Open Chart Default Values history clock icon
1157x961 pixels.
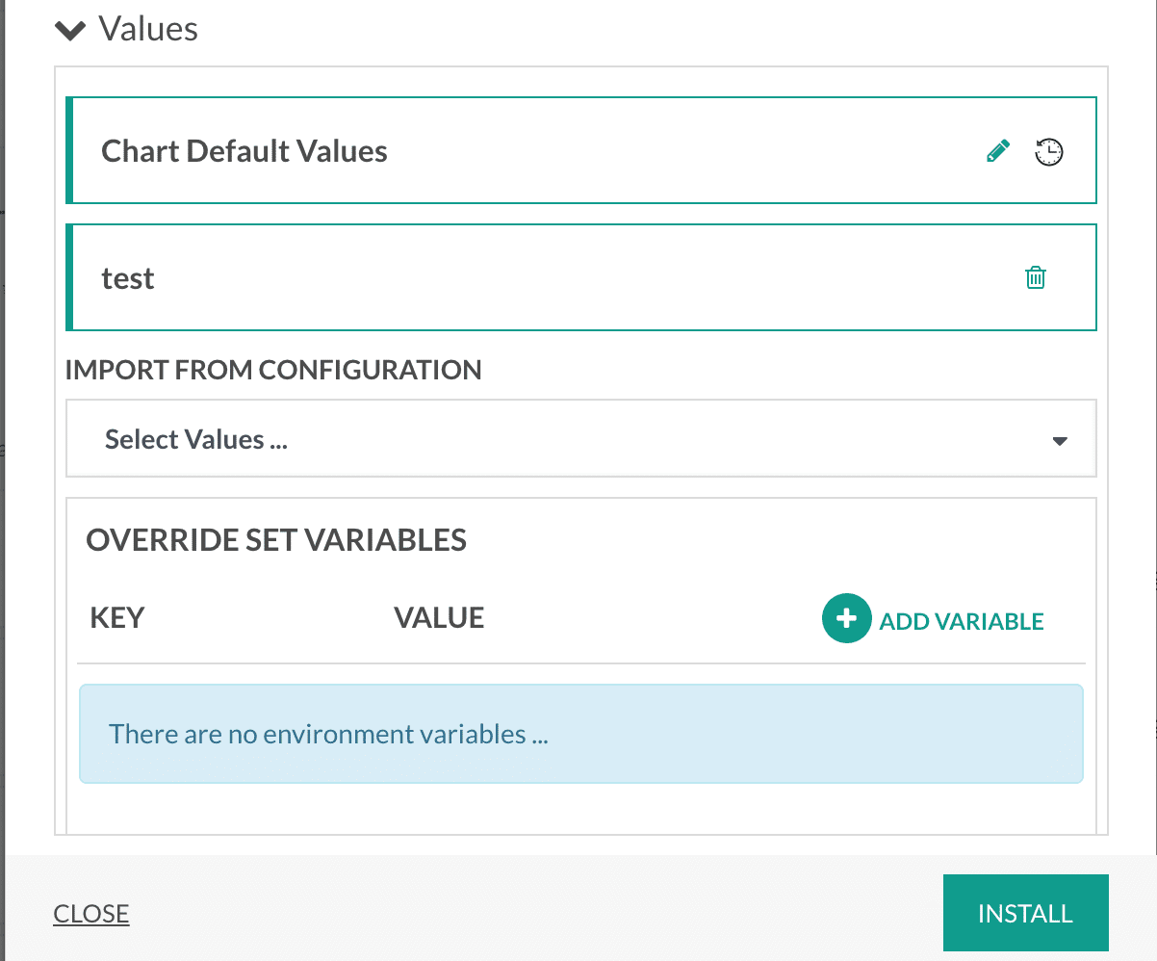pos(1049,152)
